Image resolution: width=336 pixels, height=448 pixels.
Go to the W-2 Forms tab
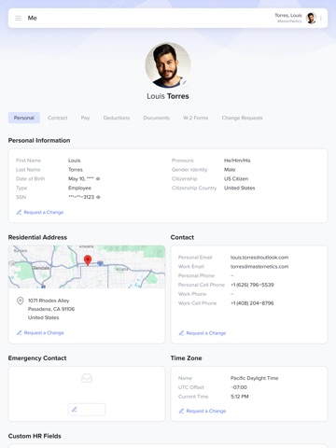click(x=195, y=118)
